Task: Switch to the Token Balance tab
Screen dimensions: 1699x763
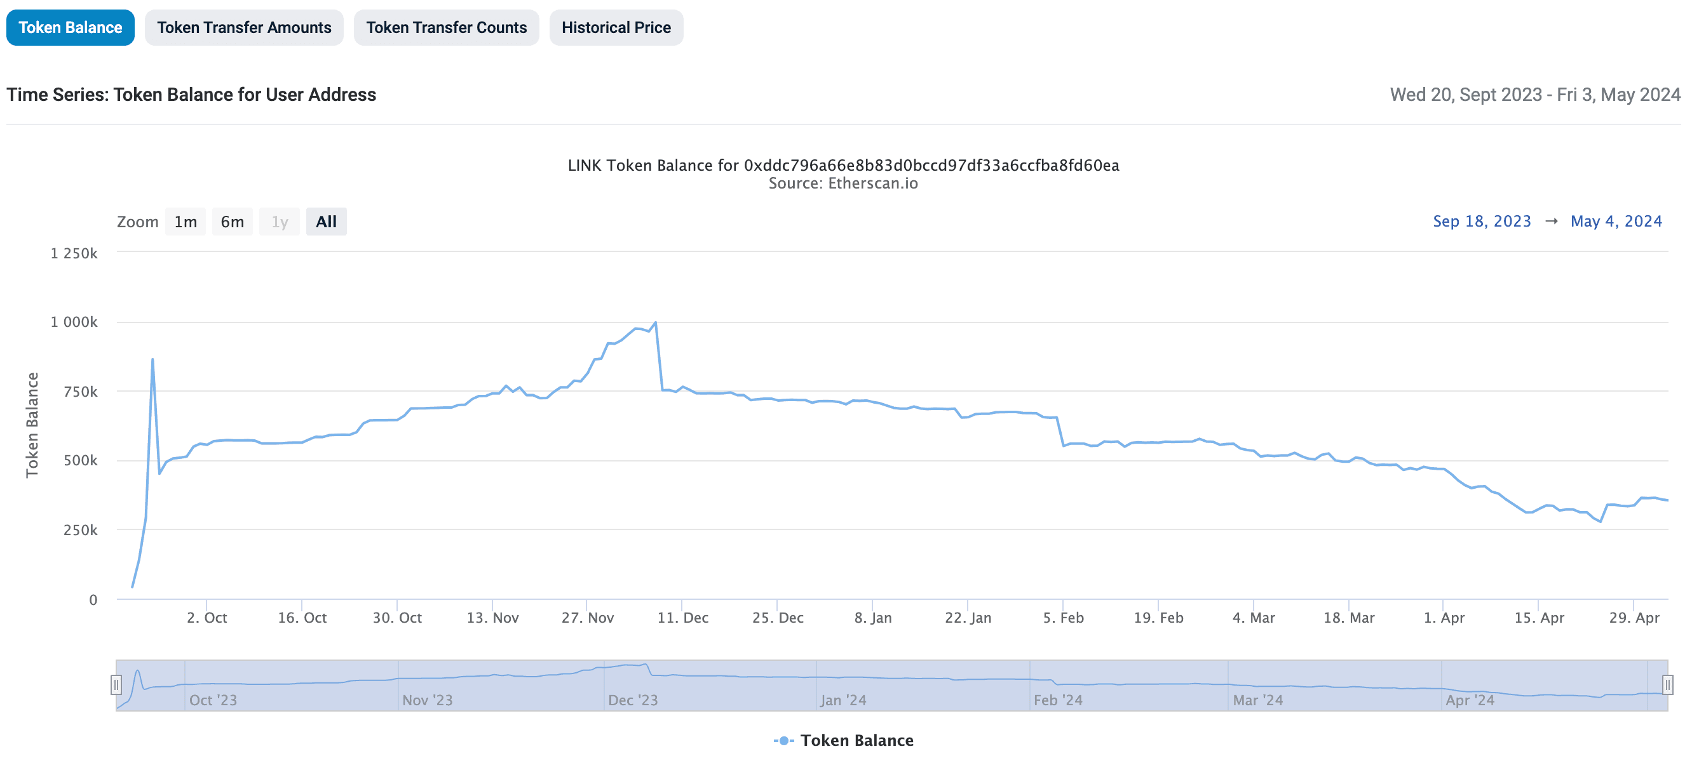Action: (x=71, y=28)
